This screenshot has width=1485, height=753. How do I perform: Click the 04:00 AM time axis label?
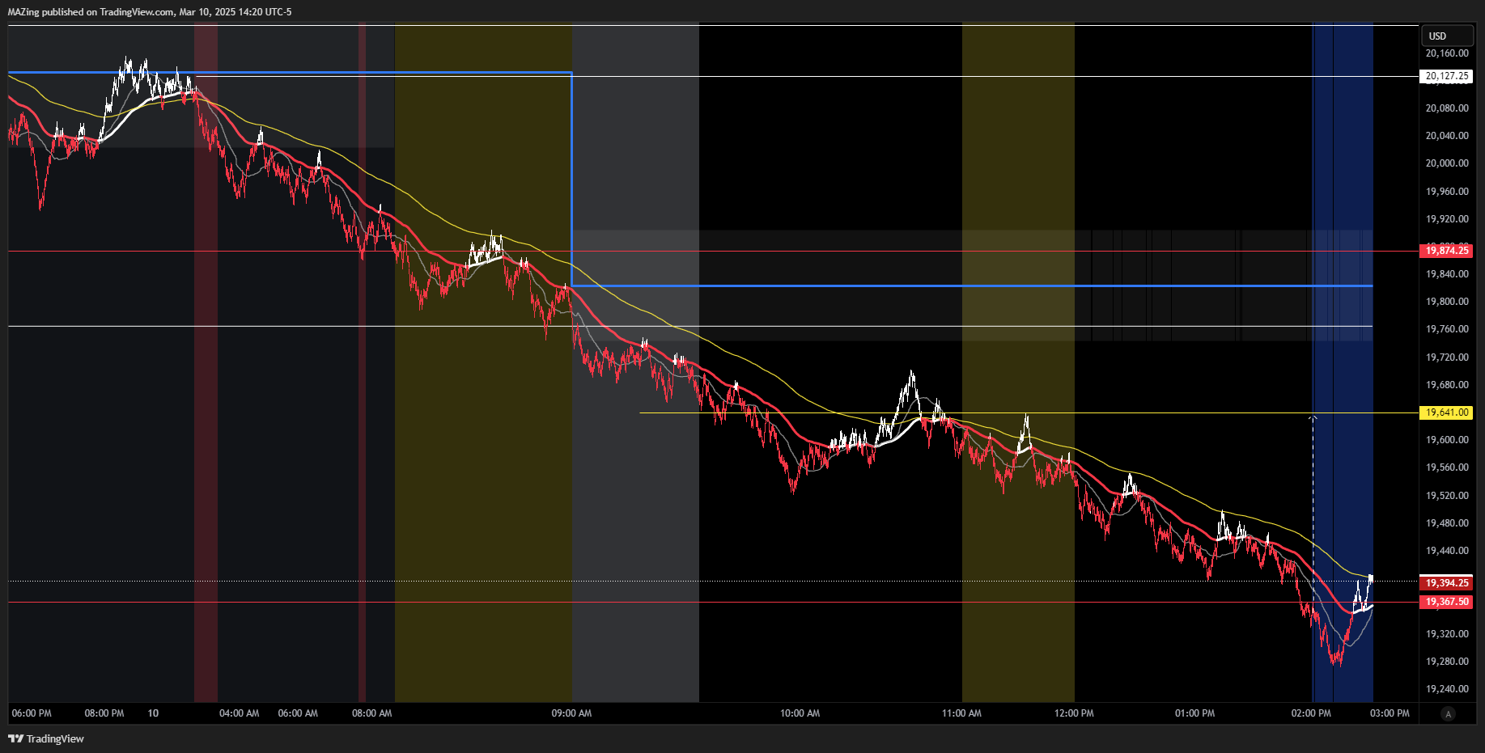coord(240,713)
